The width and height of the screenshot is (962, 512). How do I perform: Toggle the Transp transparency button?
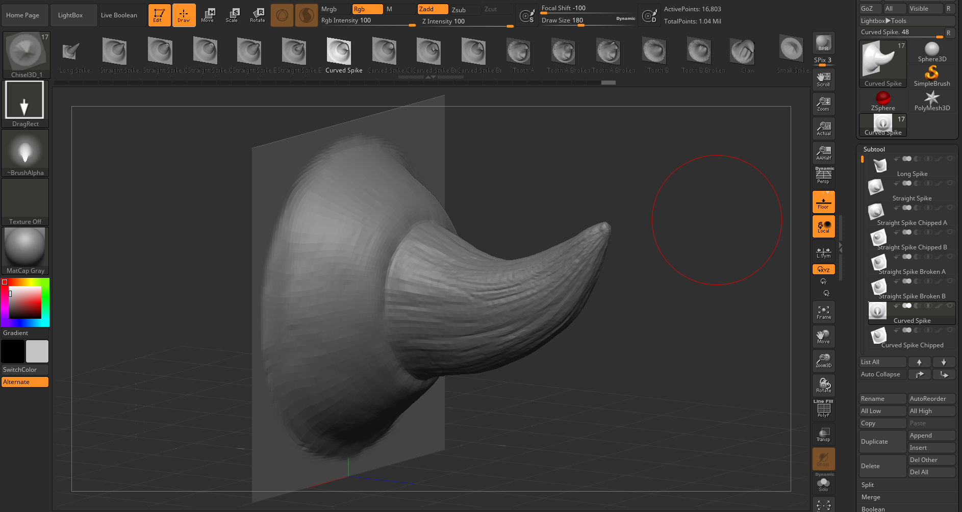pos(823,434)
